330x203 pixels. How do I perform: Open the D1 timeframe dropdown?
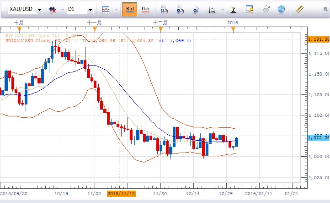tap(90, 10)
